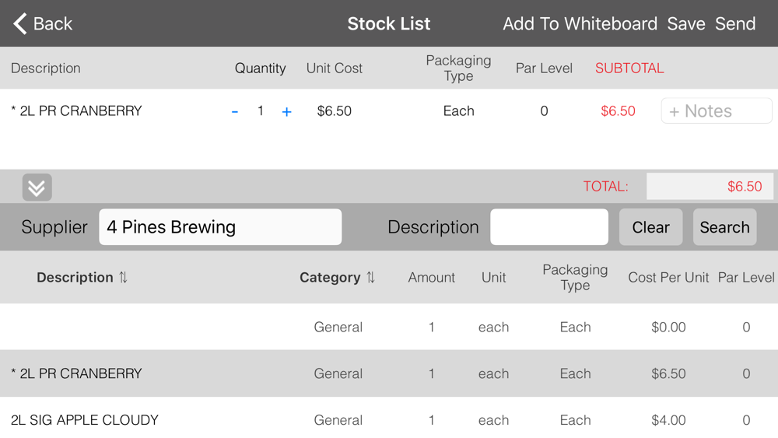Select the blank General $0.00 row
778x438 pixels.
389,327
